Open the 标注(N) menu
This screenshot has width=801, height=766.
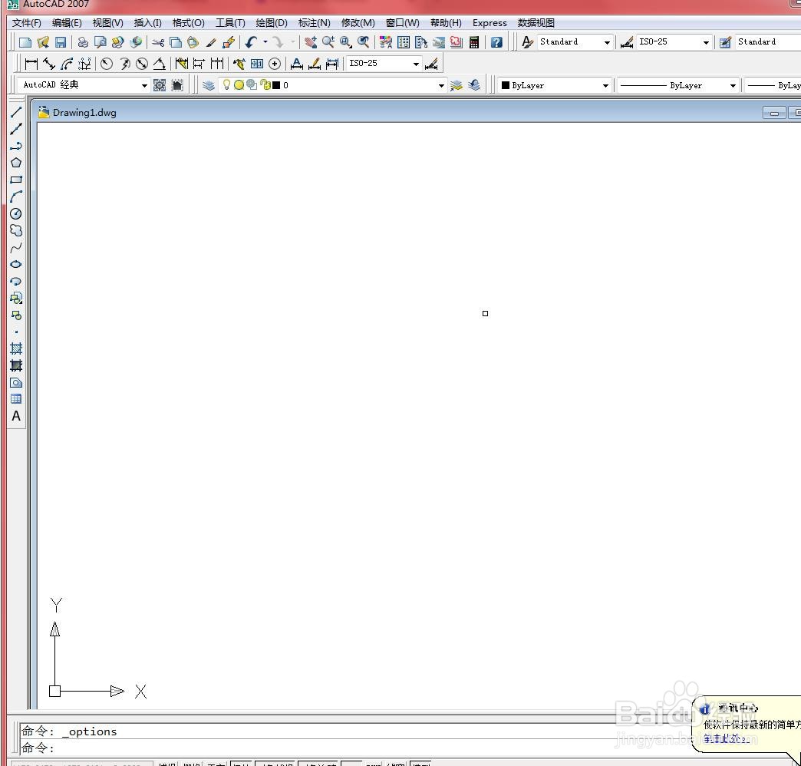tap(314, 23)
